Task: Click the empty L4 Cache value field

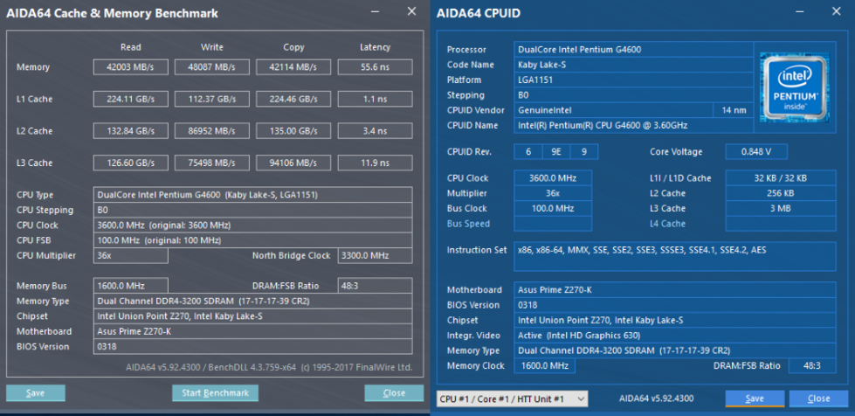Action: (x=780, y=223)
